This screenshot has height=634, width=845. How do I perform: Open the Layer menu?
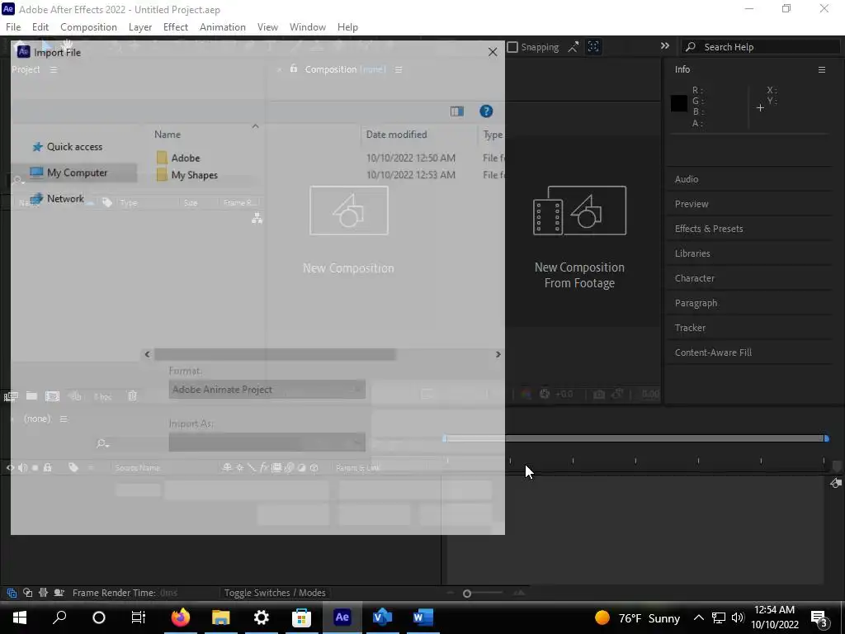point(140,27)
